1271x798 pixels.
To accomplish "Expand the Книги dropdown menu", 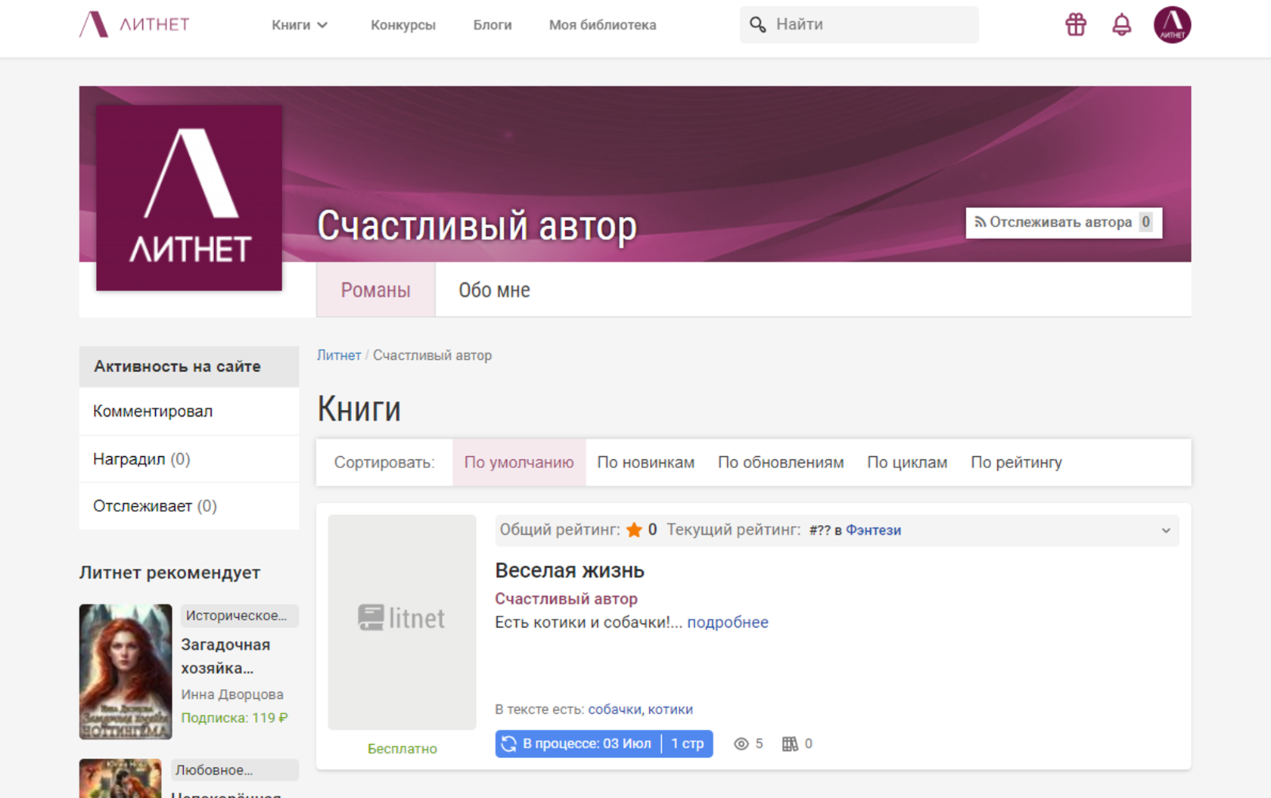I will pyautogui.click(x=300, y=25).
